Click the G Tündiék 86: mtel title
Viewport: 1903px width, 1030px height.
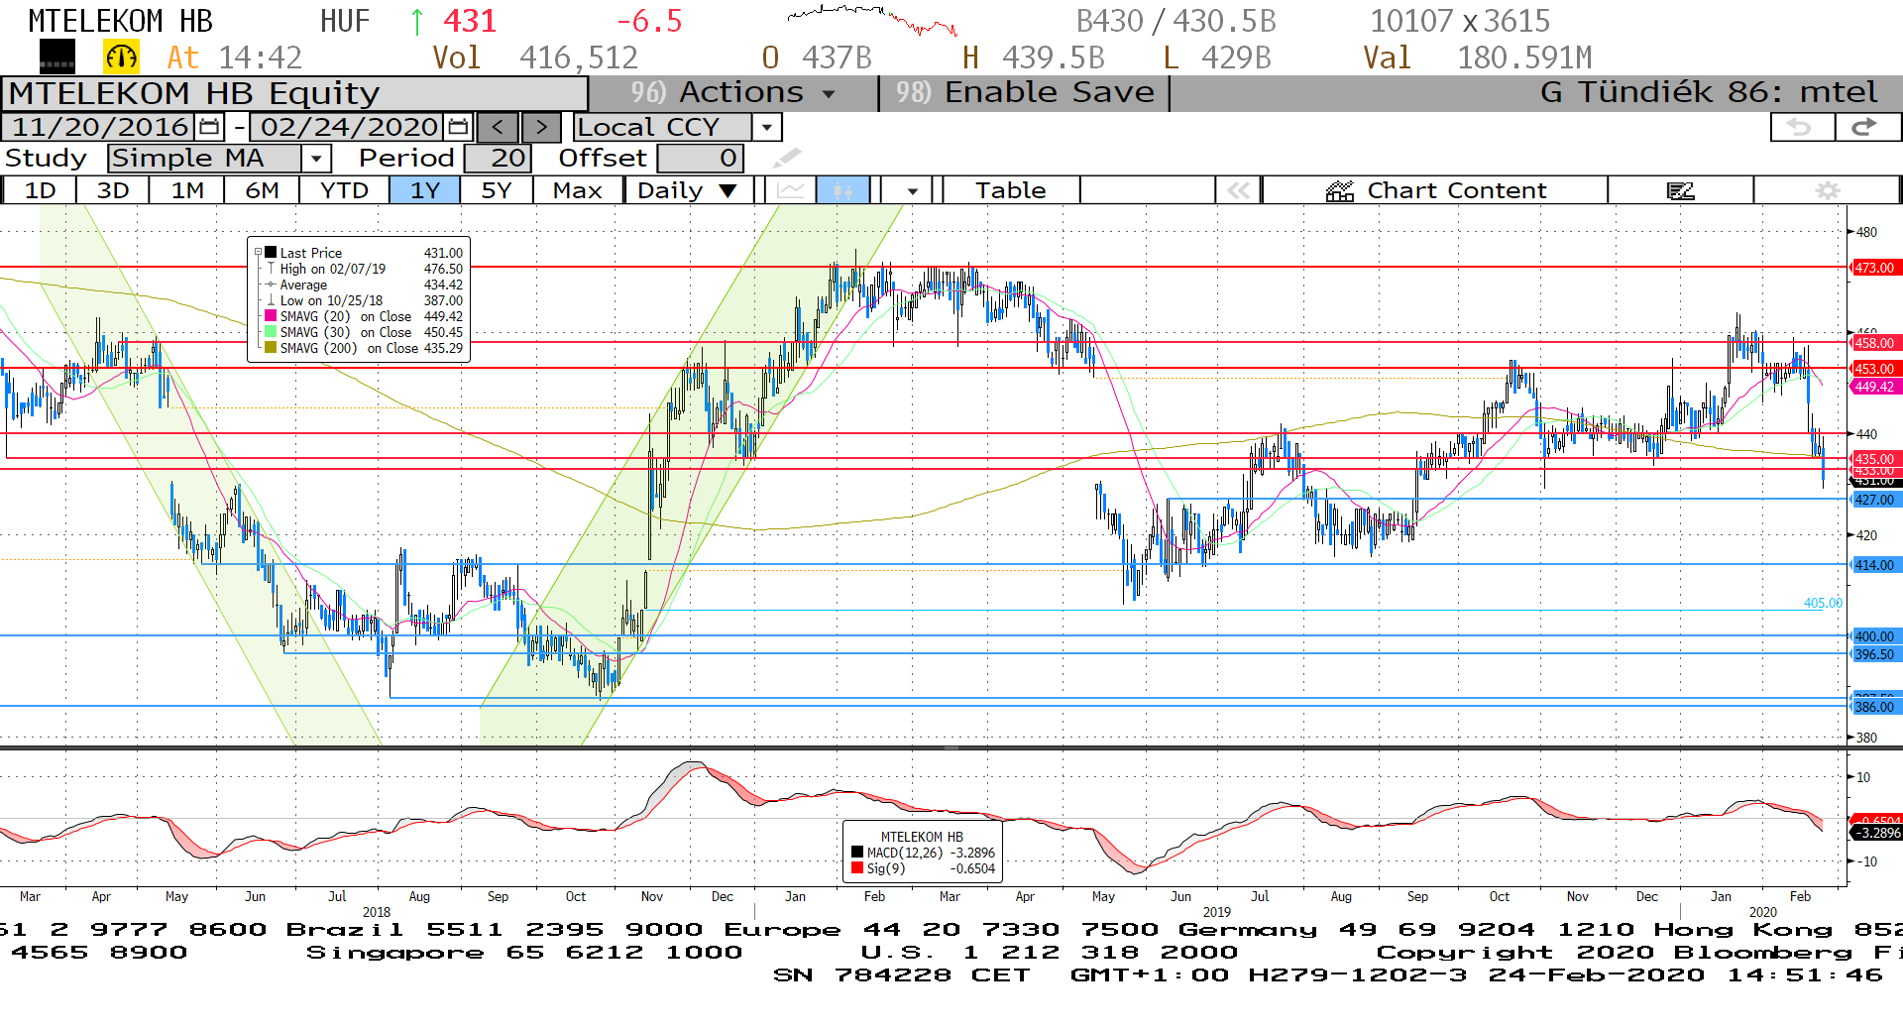(1709, 92)
